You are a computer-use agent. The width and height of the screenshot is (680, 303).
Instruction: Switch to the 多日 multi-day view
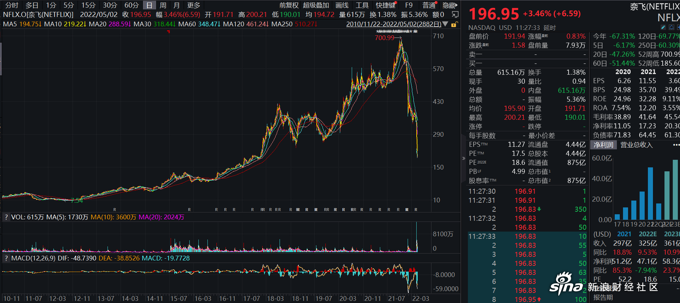tap(32, 5)
